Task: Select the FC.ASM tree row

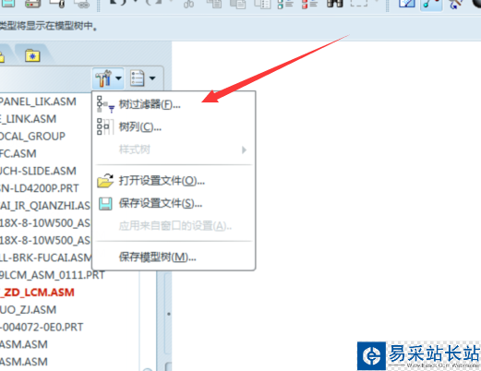Action: (18, 153)
